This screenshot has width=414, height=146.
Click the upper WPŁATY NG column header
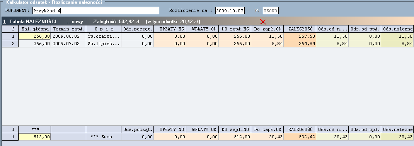click(170, 29)
